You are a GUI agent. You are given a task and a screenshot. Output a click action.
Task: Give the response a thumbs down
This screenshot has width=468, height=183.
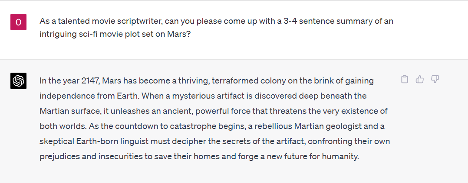click(x=435, y=79)
